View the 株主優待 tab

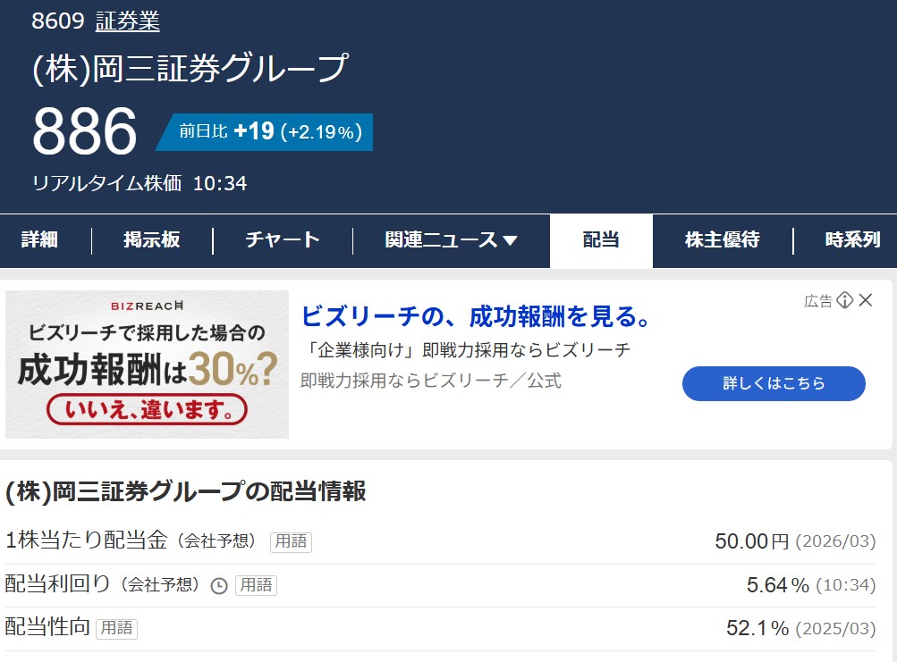(x=723, y=240)
